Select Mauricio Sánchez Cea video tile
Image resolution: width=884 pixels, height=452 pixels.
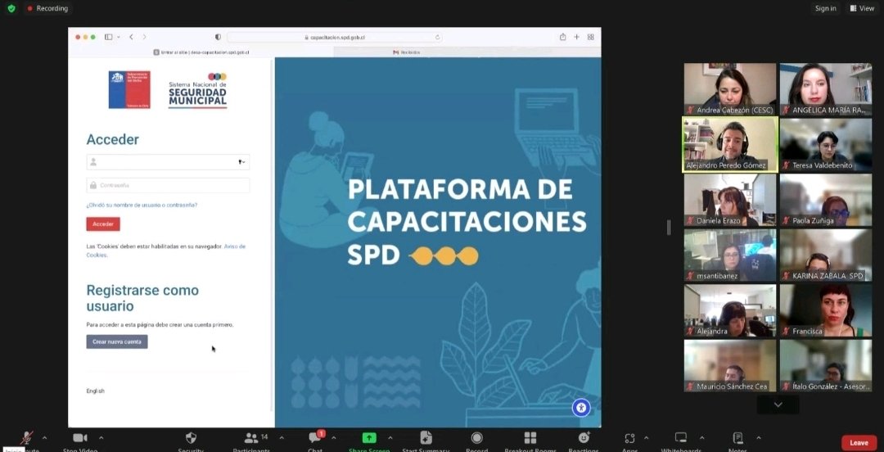730,366
